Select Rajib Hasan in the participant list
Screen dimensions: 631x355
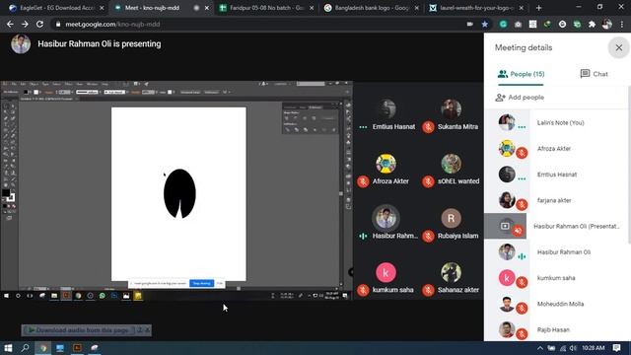coord(556,329)
